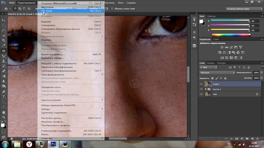Select the Lasso tool
Screen dimensions: 264x148
pyautogui.click(x=4, y=30)
